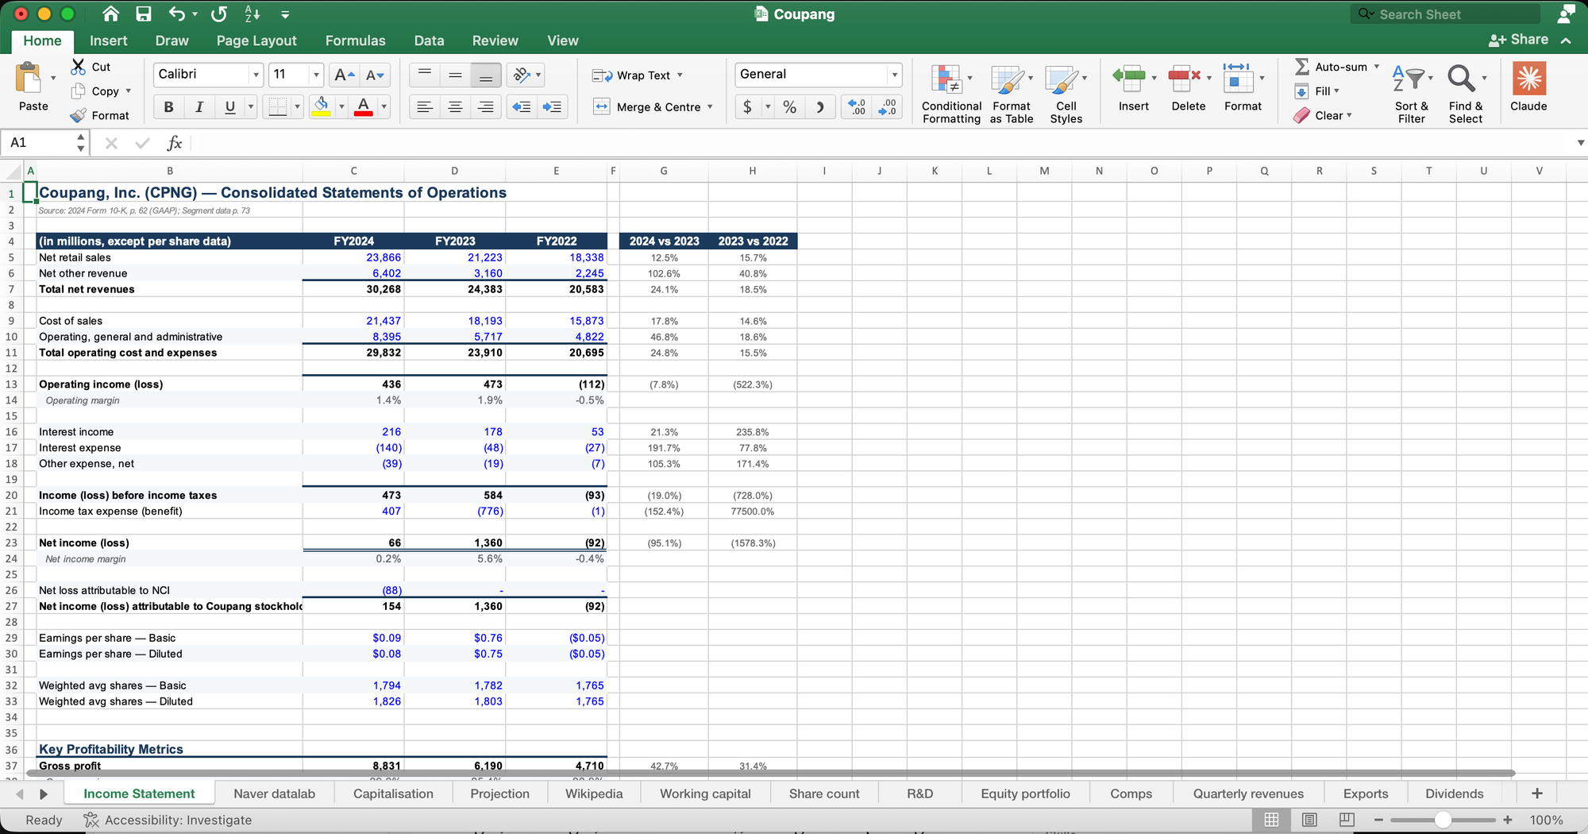
Task: Switch to the Working capital sheet
Action: click(x=705, y=793)
